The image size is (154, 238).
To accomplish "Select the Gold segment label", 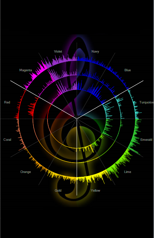I will coord(58,191).
